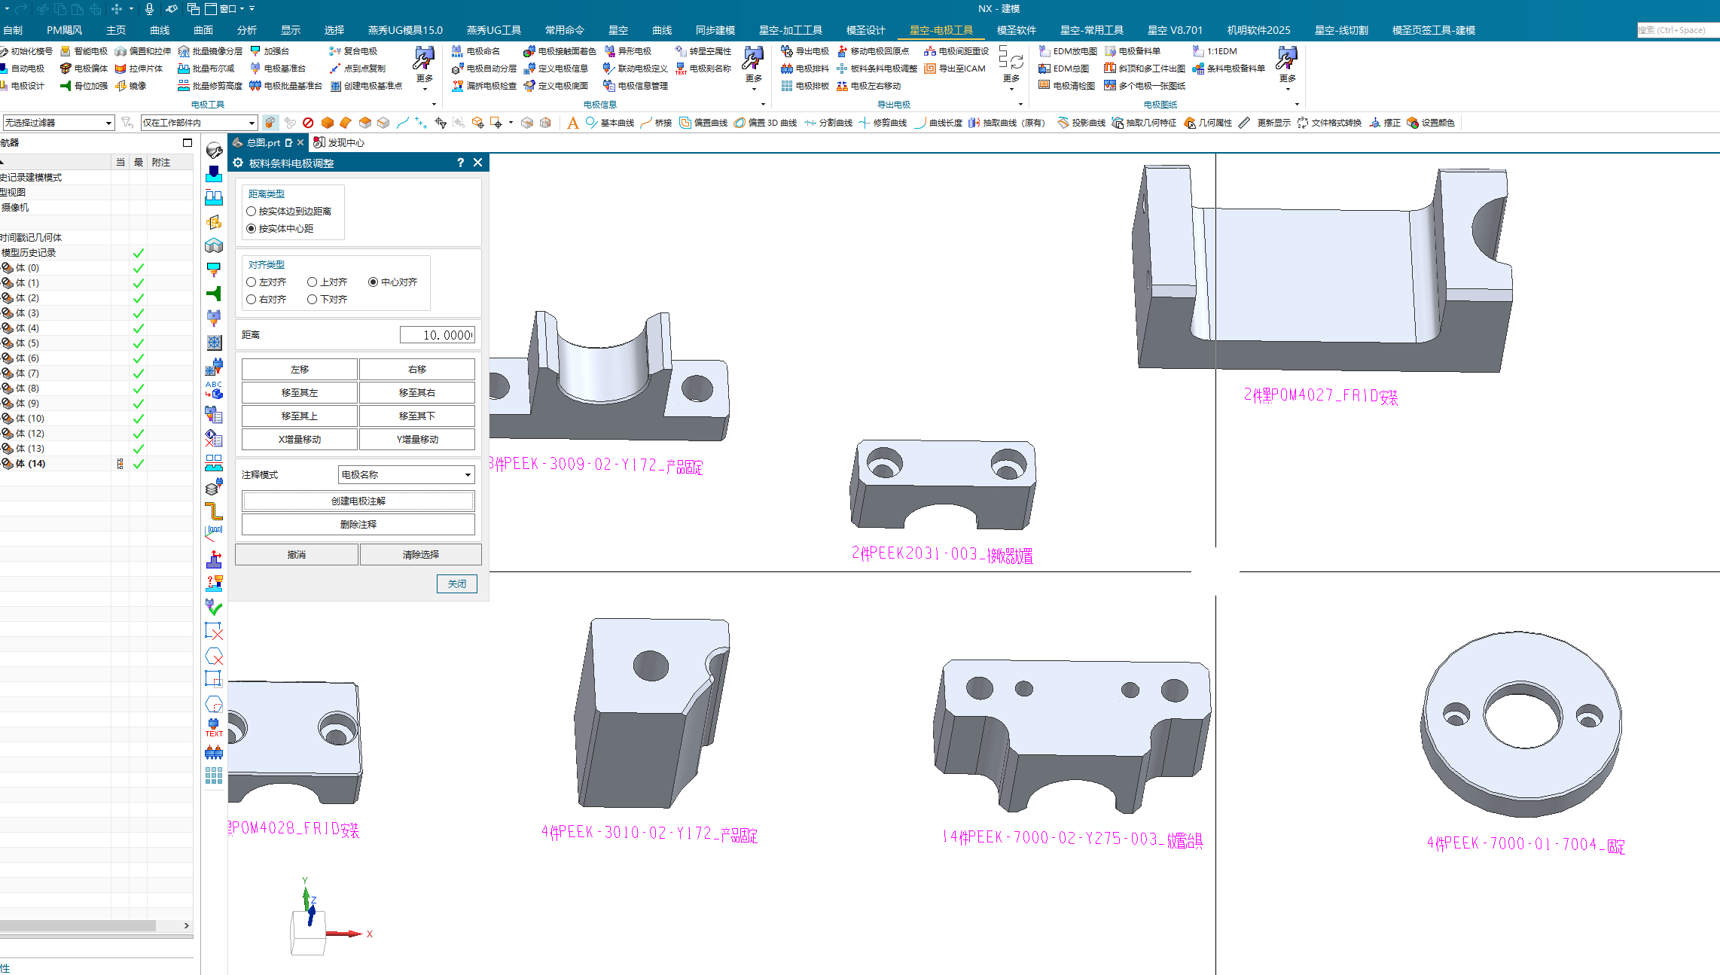Click the 摆正 tool icon
This screenshot has height=975, width=1720.
(x=1375, y=123)
